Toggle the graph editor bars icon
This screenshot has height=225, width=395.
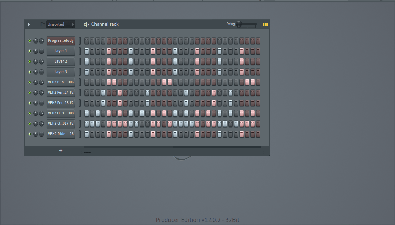click(x=265, y=24)
